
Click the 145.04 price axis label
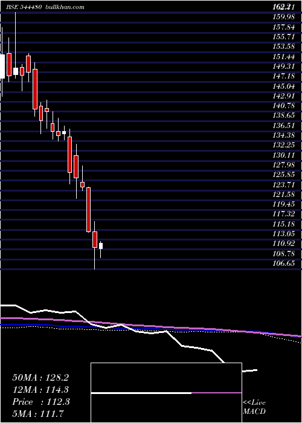283,86
